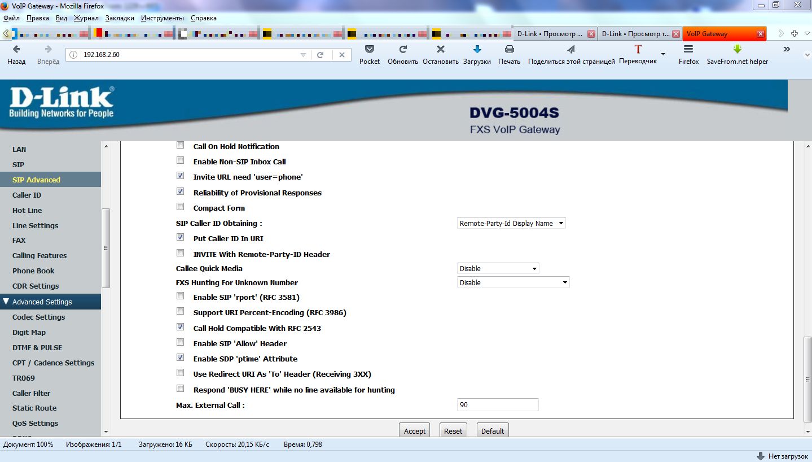The image size is (812, 462).
Task: Open new tab with plus icon
Action: tap(794, 33)
